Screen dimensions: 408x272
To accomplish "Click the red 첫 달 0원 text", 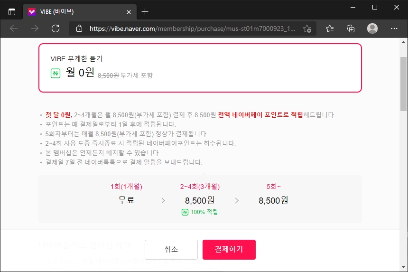I will click(x=59, y=115).
